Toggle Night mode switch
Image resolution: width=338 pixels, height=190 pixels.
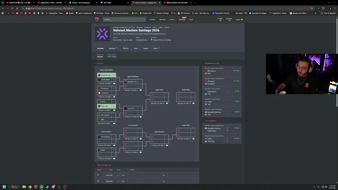point(220,20)
